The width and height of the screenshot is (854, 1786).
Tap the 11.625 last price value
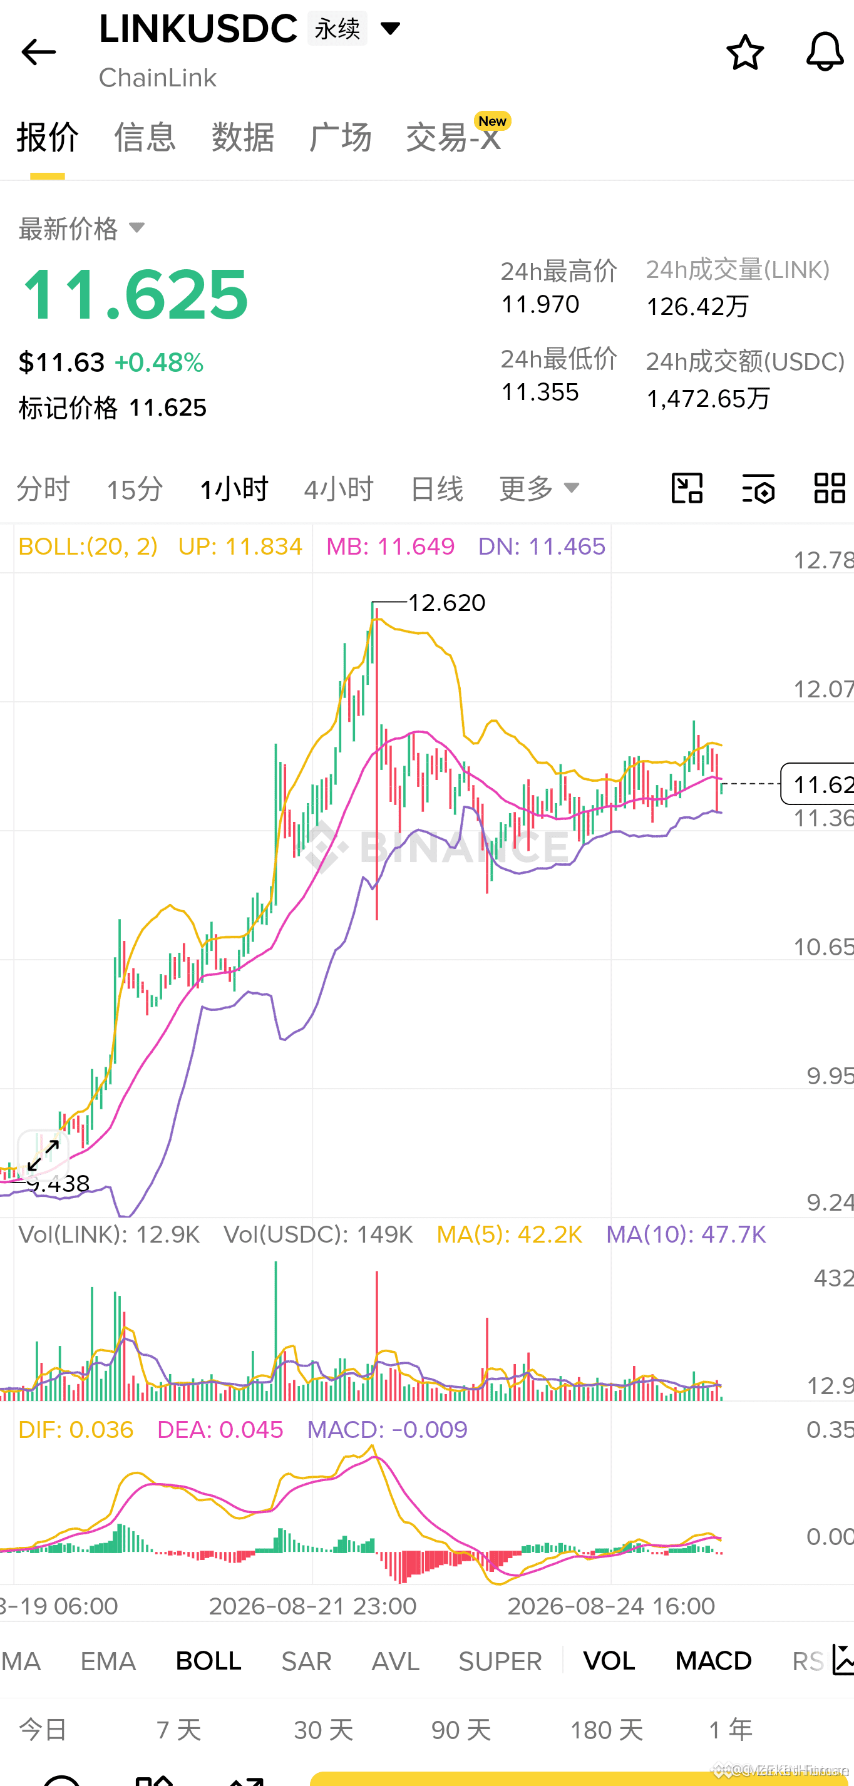pos(135,295)
